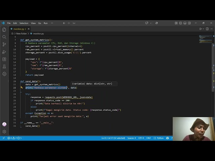Click 'return payload' on line 18
The image size is (215, 161).
34,75
